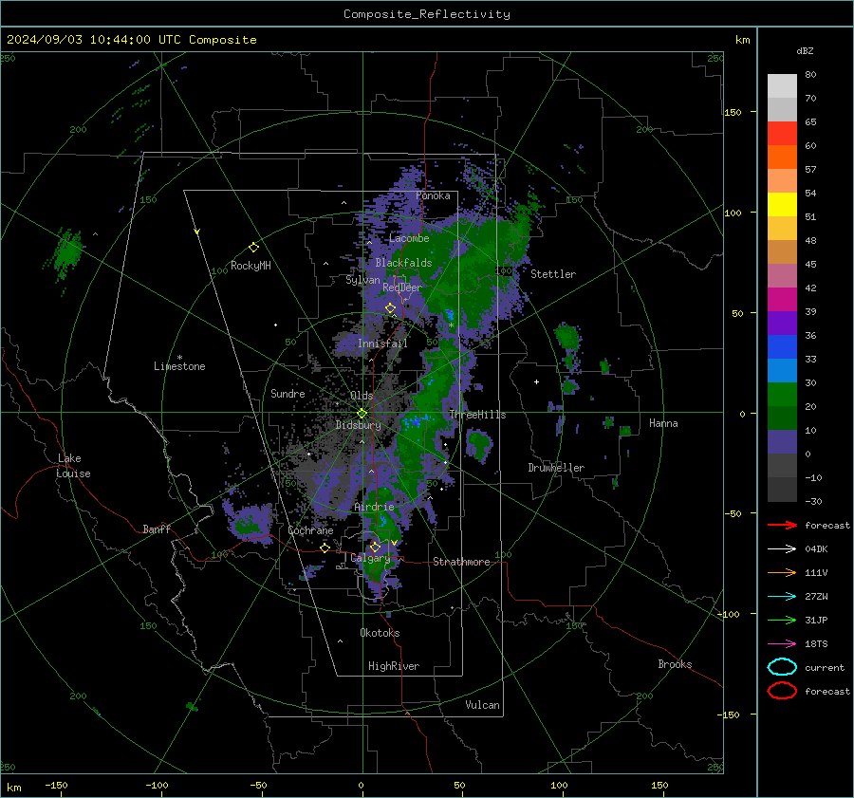
Task: Click the RockyMH label
Action: pyautogui.click(x=251, y=266)
